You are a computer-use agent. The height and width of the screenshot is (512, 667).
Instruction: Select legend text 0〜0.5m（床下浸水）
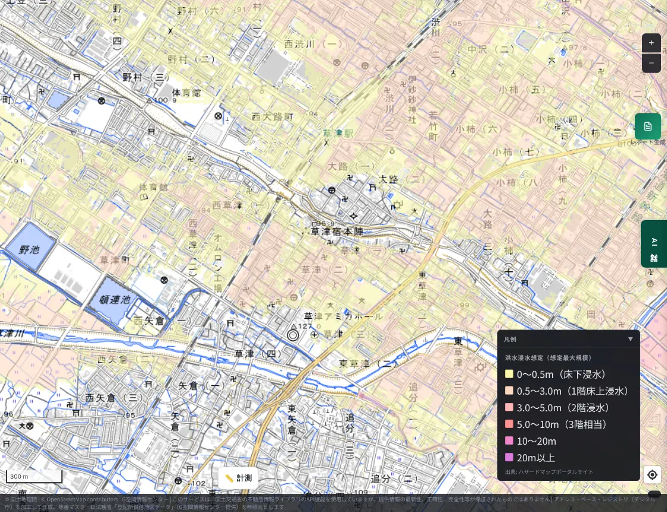coord(562,374)
